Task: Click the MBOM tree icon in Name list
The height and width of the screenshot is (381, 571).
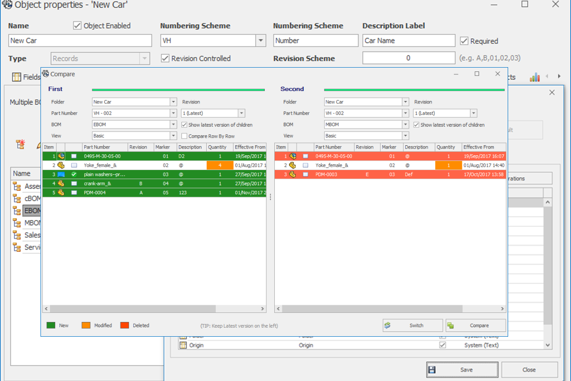Action: pyautogui.click(x=17, y=222)
